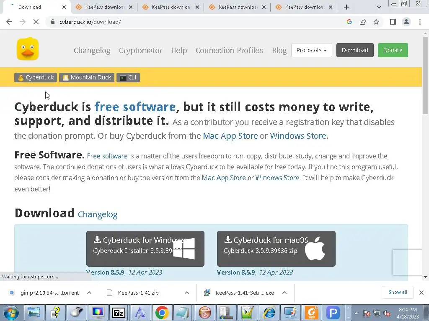The image size is (429, 321).
Task: Open 7-Zip from the taskbar
Action: pos(119,313)
